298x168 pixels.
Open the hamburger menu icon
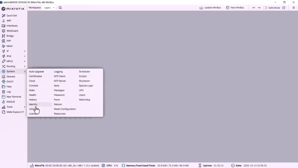(x=294, y=8)
